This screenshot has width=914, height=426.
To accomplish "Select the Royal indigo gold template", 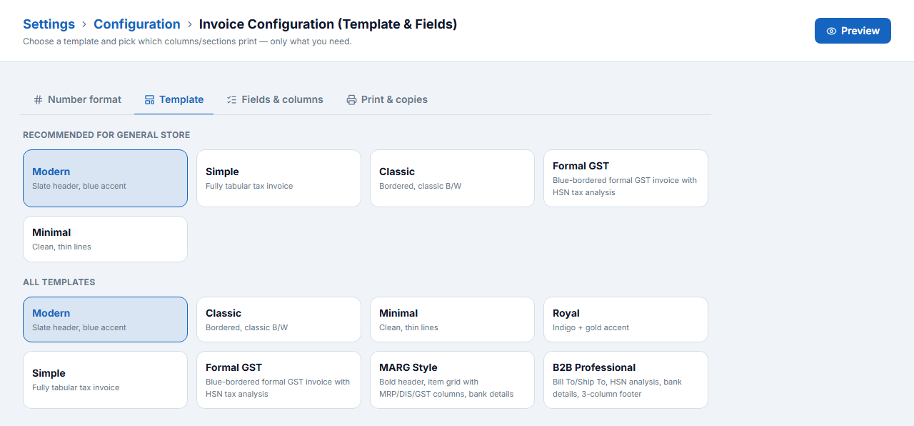I will [626, 319].
